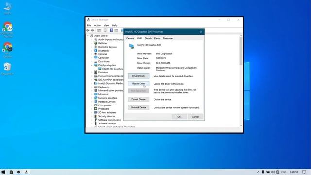Open the Help menu
The width and height of the screenshot is (311, 175).
point(115,25)
